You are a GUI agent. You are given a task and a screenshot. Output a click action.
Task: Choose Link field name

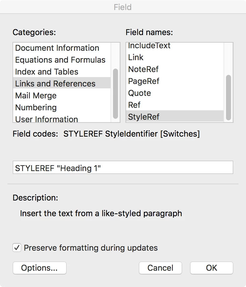136,58
